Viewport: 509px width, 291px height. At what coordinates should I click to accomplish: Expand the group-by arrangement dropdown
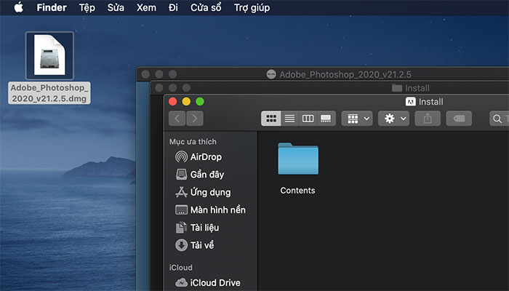[x=356, y=118]
